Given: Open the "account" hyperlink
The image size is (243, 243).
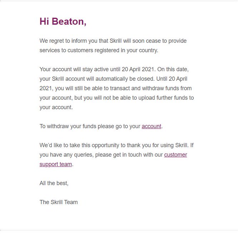Looking at the screenshot, I should tap(152, 126).
